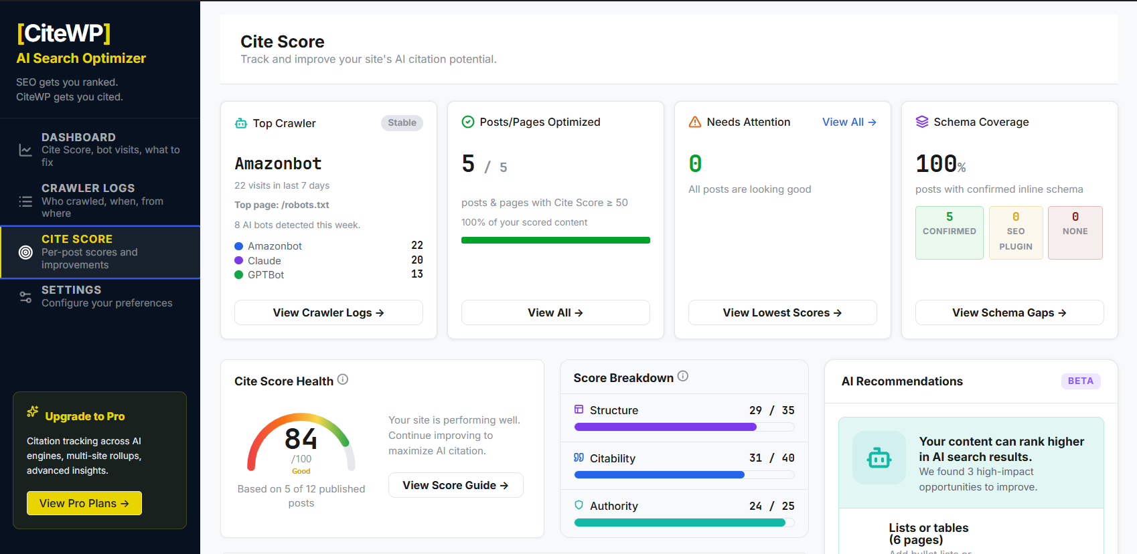Click the None schema count box
This screenshot has width=1137, height=554.
coord(1075,233)
